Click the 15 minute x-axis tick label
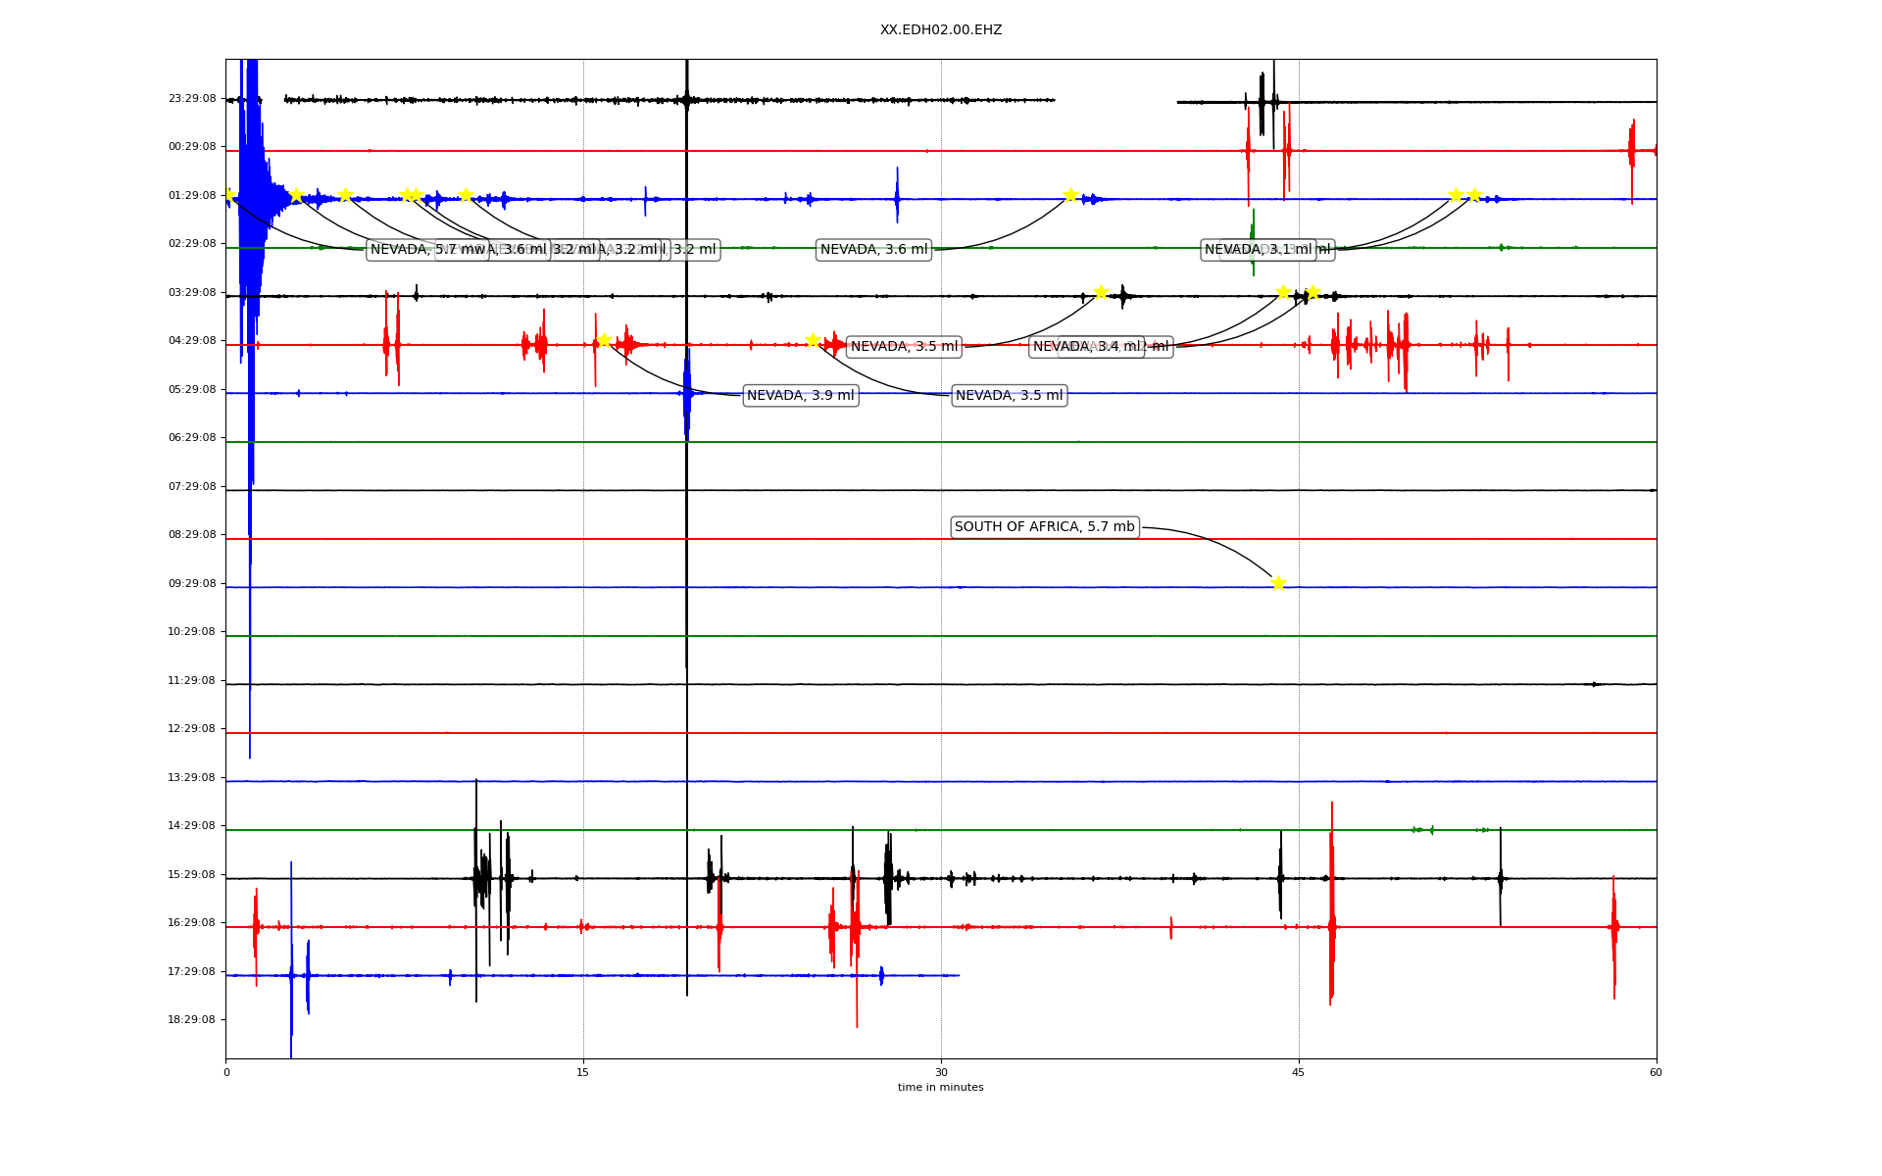This screenshot has width=1882, height=1176. pyautogui.click(x=583, y=1073)
